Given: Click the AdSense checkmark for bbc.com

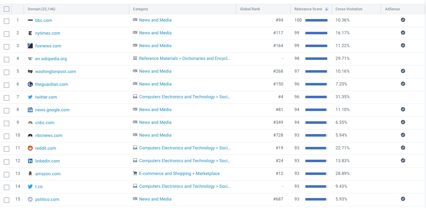Looking at the screenshot, I should pos(403,20).
